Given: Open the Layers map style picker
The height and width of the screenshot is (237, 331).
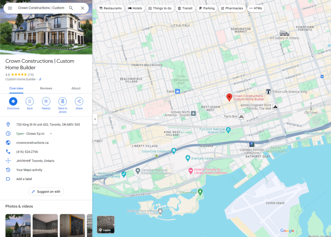Looking at the screenshot, I should coord(105,224).
